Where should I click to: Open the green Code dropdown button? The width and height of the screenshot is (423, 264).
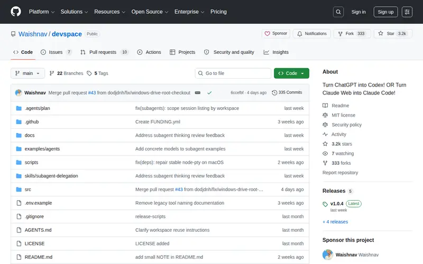[x=291, y=73]
